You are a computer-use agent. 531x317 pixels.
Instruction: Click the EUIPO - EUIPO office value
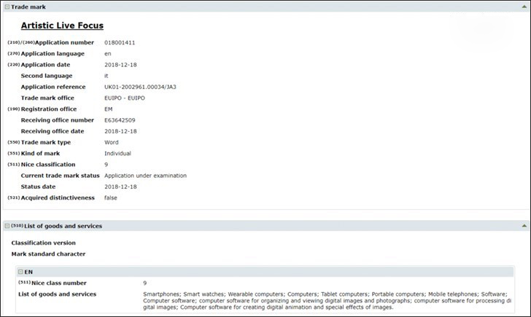click(125, 98)
